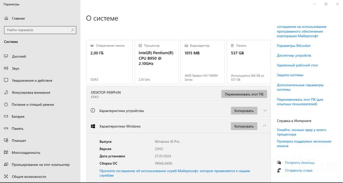
Task: Open Проверка поддержки нескольких языков link
Action: click(x=304, y=144)
